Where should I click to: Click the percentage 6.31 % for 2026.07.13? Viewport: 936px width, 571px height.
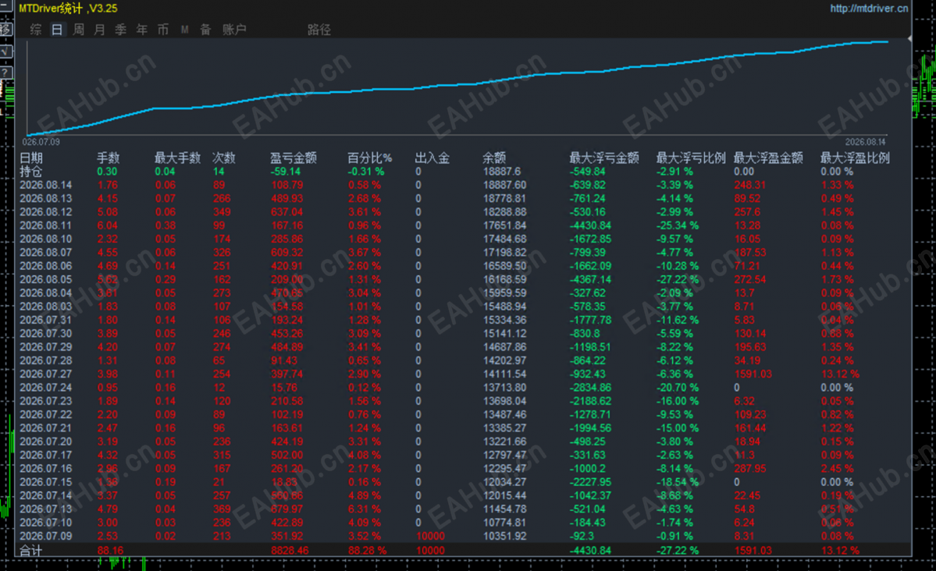[x=364, y=509]
